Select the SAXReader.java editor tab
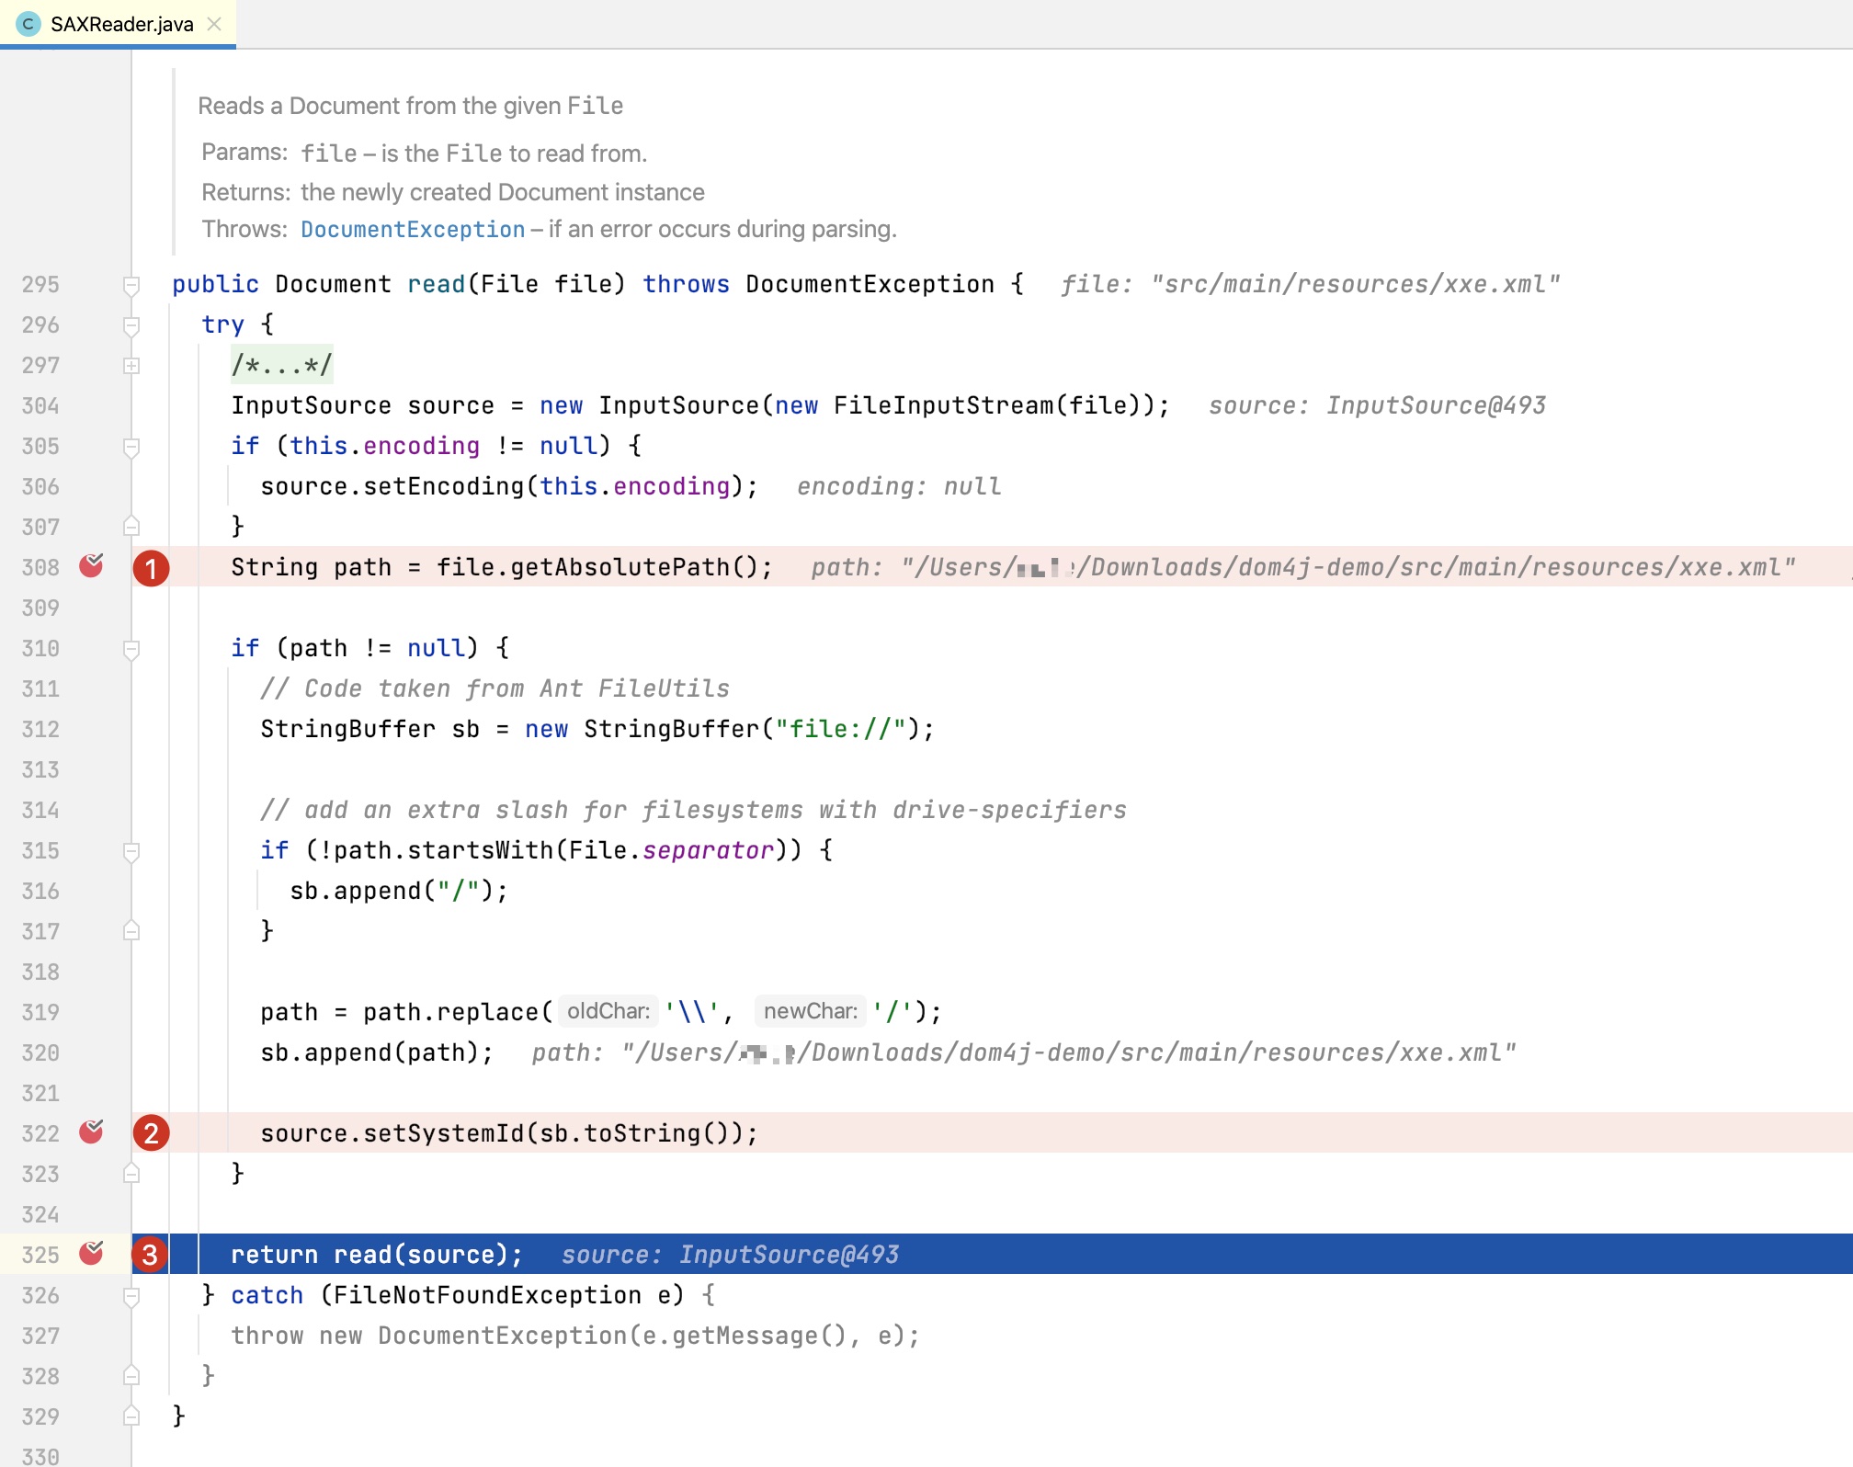 pyautogui.click(x=118, y=24)
